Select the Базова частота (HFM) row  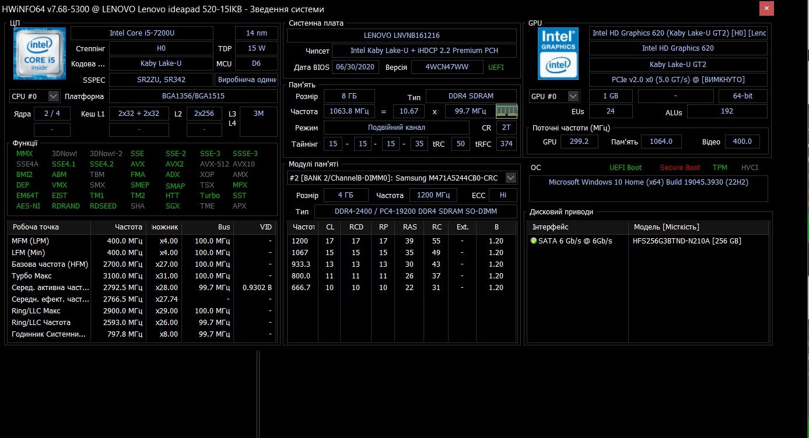(x=142, y=264)
